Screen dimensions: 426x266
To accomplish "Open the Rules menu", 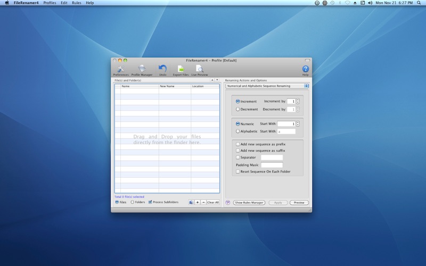I will (x=76, y=3).
